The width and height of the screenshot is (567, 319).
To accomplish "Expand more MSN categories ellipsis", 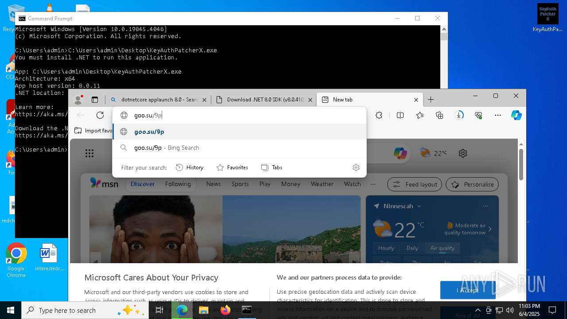I will [x=373, y=184].
